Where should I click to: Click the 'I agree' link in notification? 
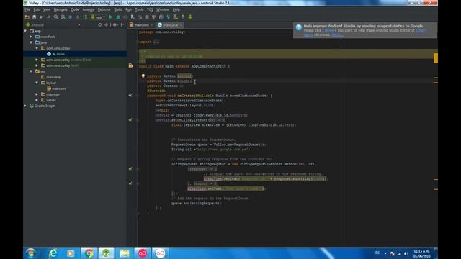tap(328, 30)
